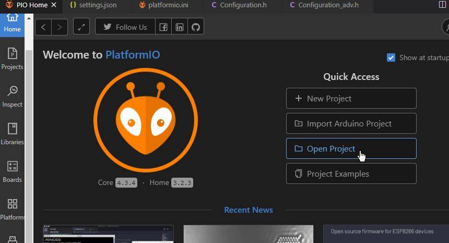449x243 pixels.
Task: Open the ESP8266 open source firmware news card
Action: (386, 234)
